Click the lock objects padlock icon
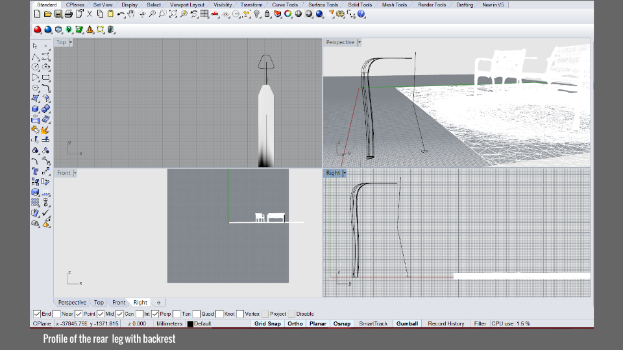 pos(267,14)
